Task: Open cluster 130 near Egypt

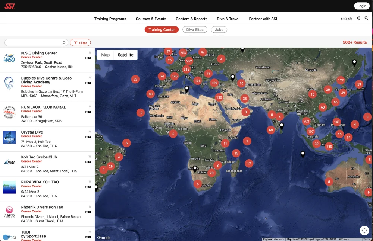Action: (219, 97)
